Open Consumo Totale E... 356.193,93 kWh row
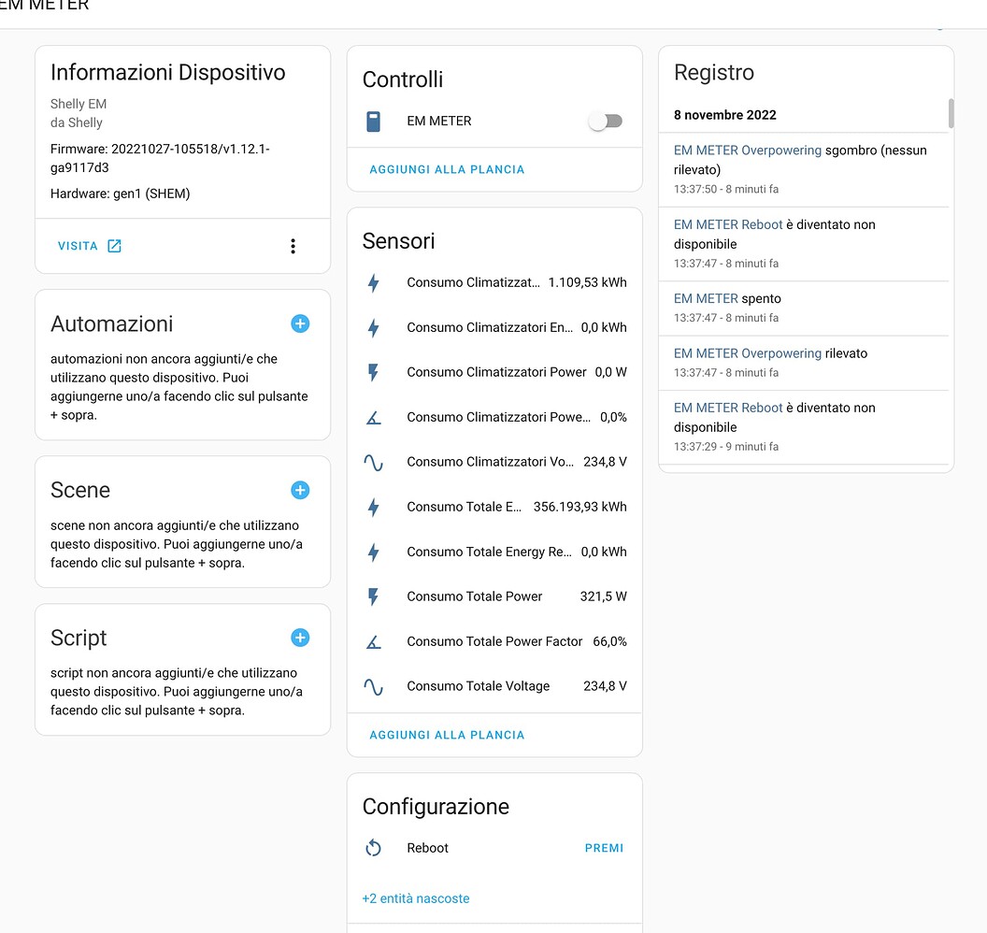This screenshot has width=987, height=933. point(494,507)
